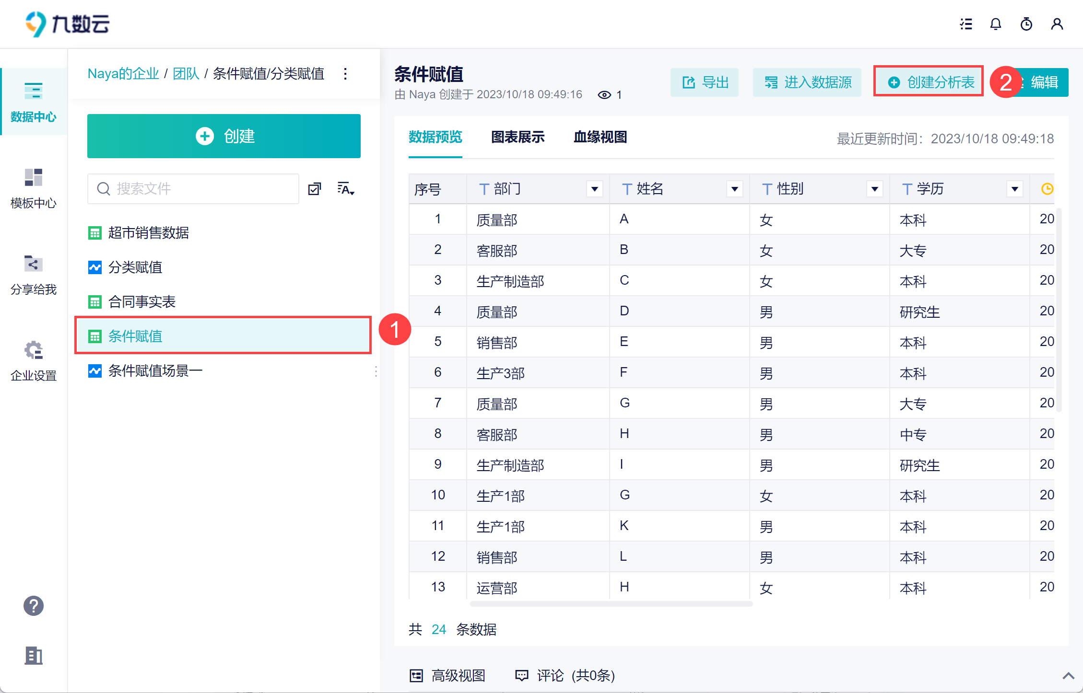Screen dimensions: 1083x693
Task: Open the 性别 column dropdown arrow
Action: 875,189
